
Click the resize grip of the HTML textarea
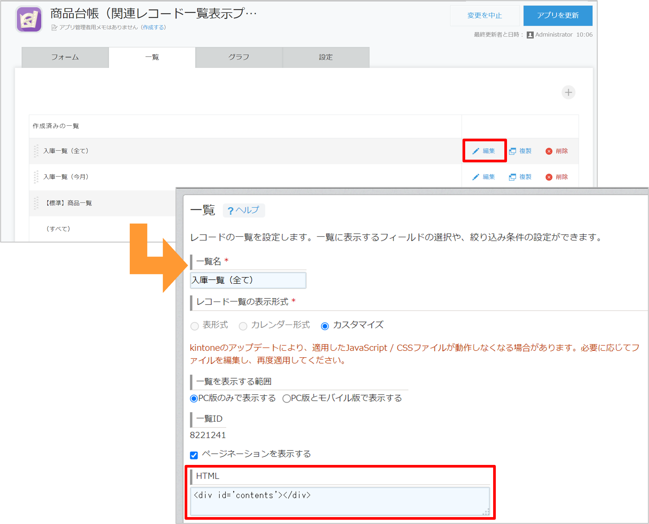pos(486,512)
